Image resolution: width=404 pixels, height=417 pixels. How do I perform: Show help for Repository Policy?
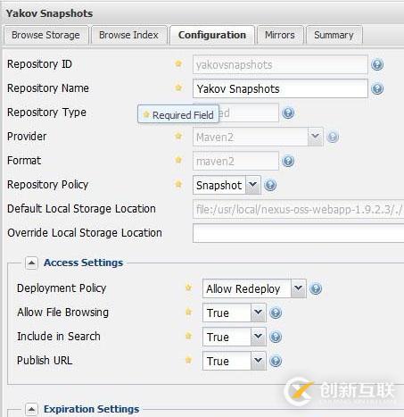(270, 185)
